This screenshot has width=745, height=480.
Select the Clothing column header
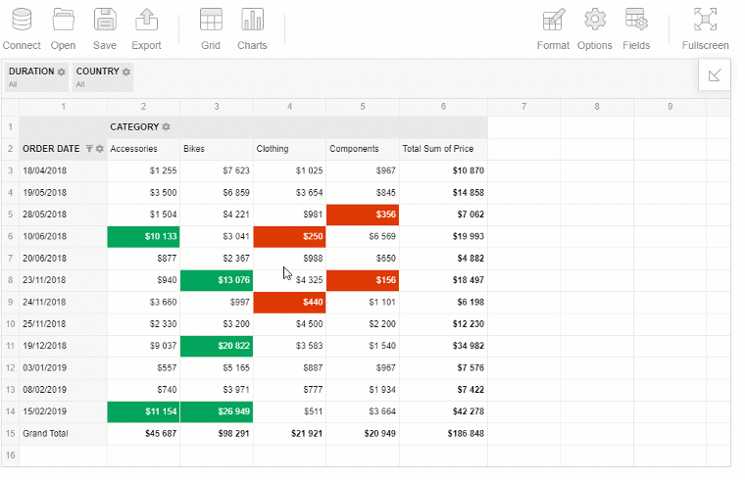tap(289, 149)
